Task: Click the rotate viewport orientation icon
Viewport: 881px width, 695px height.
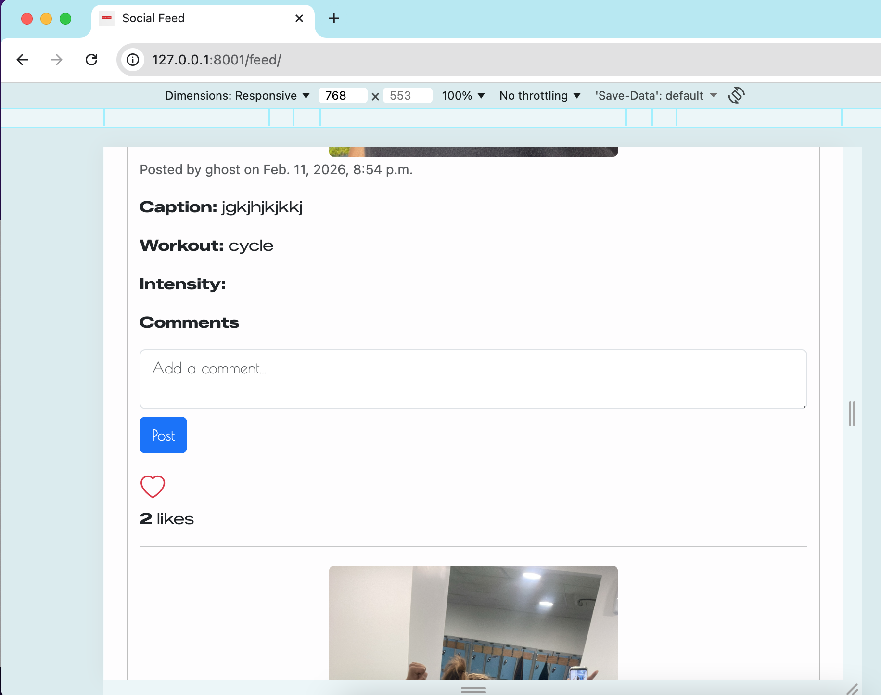Action: pyautogui.click(x=737, y=95)
